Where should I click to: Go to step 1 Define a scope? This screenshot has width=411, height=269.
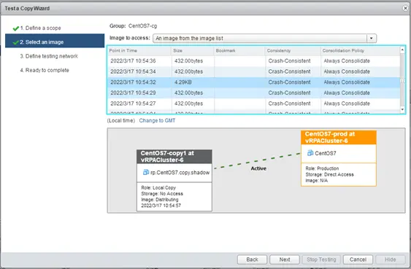(40, 28)
